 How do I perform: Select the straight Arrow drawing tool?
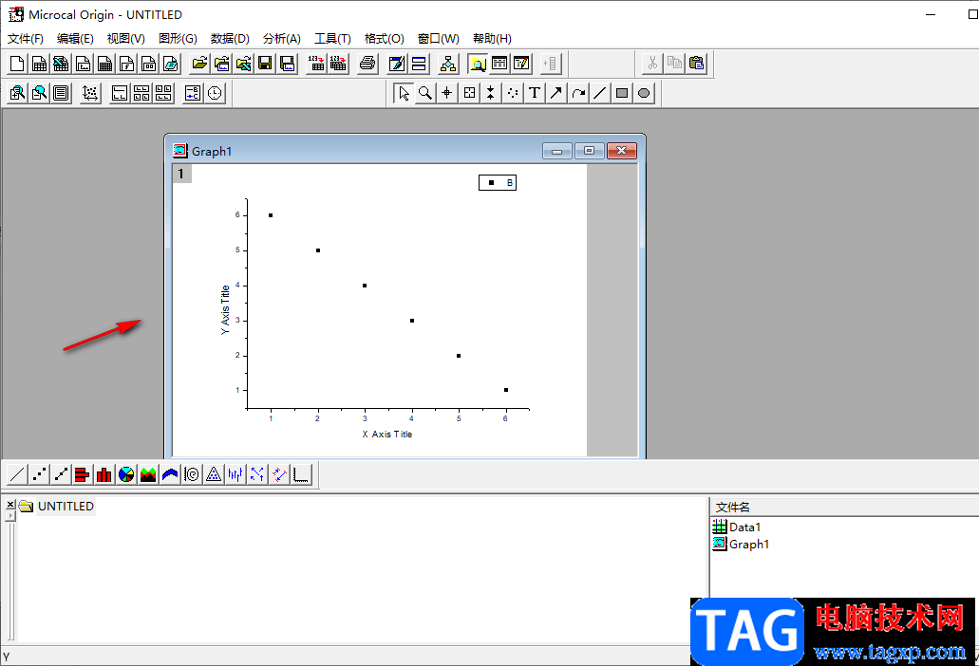pos(556,94)
